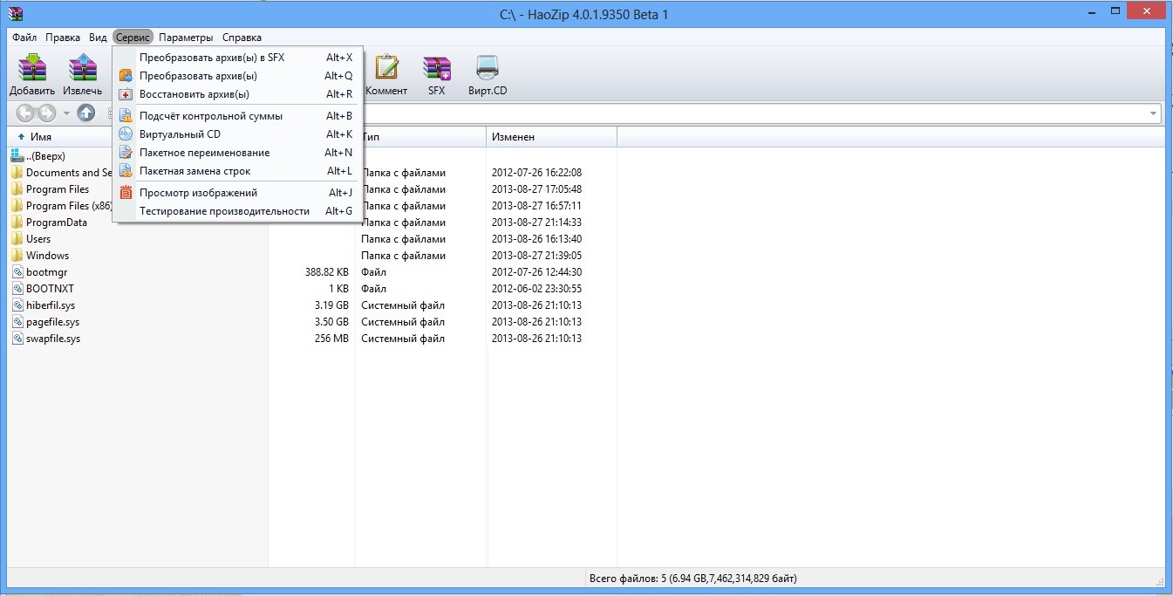1173x596 pixels.
Task: Sort by the Изменен column header
Action: [551, 137]
